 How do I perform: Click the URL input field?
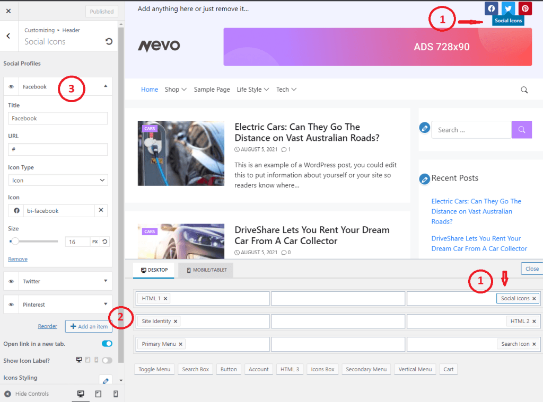click(57, 149)
